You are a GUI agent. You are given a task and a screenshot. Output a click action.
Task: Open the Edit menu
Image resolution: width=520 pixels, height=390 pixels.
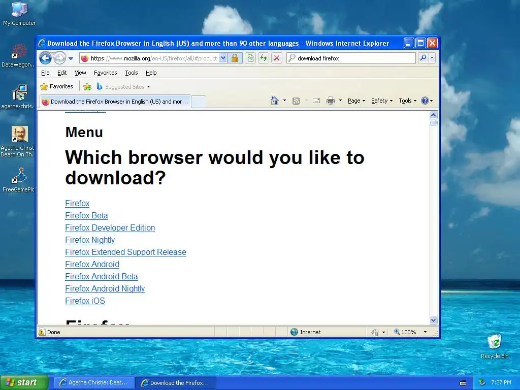pos(62,73)
